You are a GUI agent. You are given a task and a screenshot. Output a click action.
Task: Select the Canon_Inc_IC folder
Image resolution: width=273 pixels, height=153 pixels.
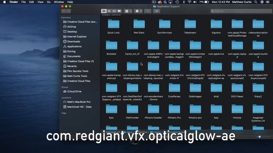(x=132, y=45)
